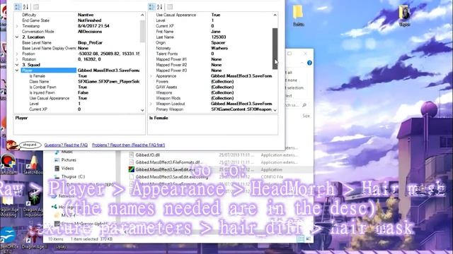Click Property Pages icon in left property grid
Image resolution: width=453 pixels, height=254 pixels.
click(x=36, y=7)
